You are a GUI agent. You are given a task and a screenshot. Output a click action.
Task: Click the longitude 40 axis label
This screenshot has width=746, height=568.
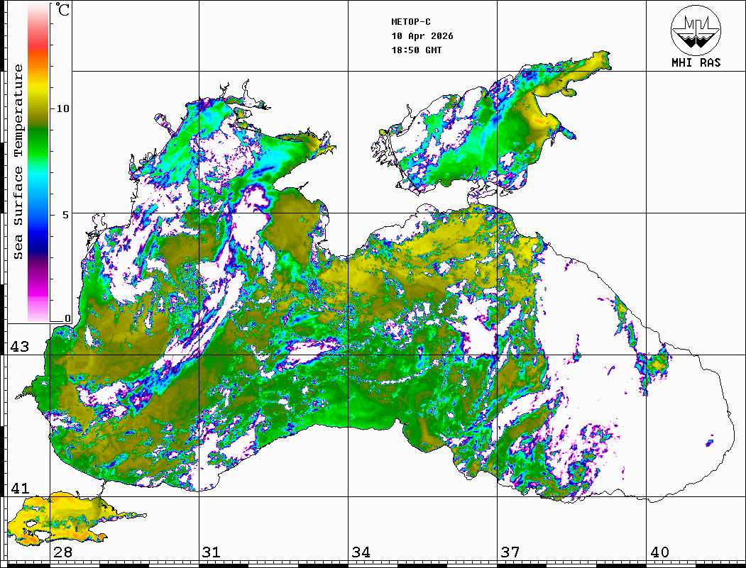(659, 552)
